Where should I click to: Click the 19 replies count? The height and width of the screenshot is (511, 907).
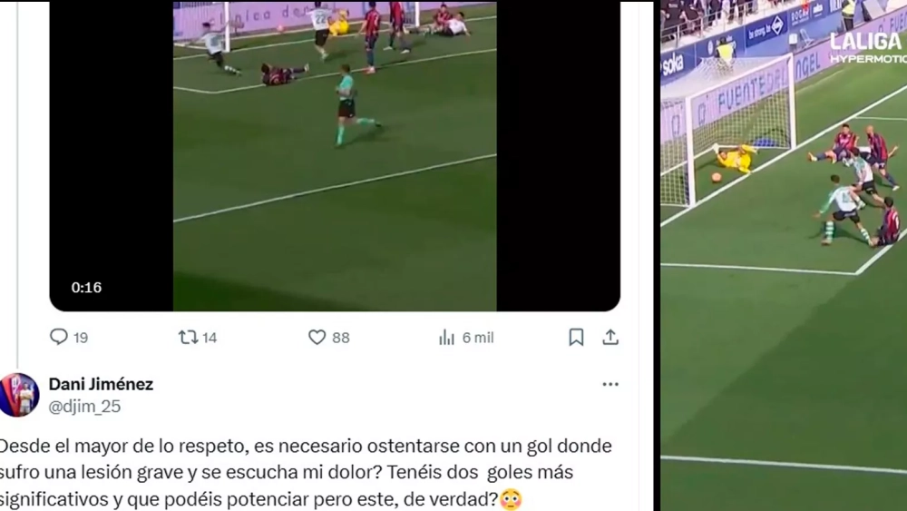81,338
